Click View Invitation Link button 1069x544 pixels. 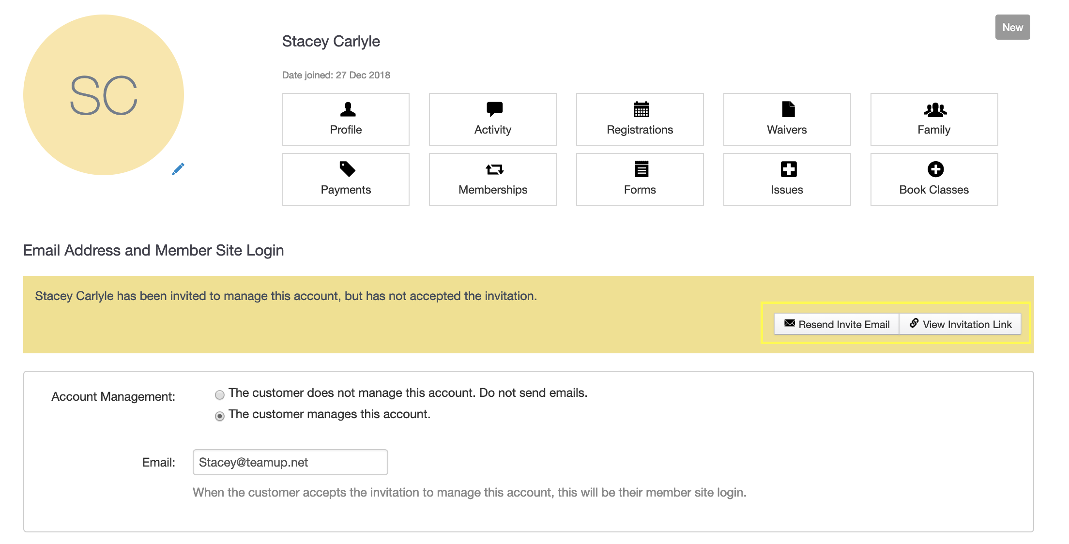click(961, 324)
